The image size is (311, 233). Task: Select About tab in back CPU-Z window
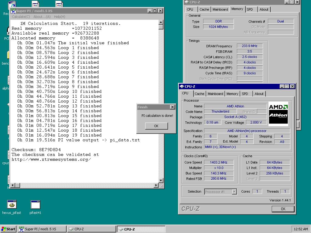264,9
